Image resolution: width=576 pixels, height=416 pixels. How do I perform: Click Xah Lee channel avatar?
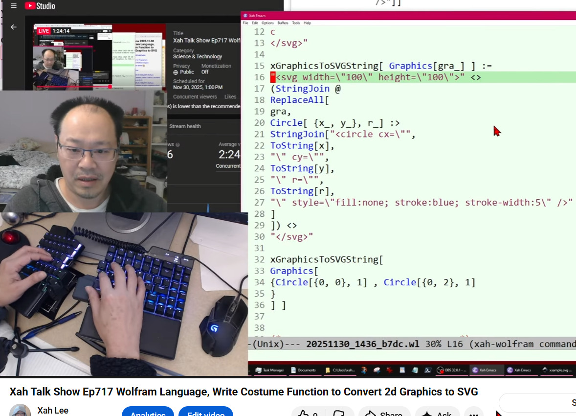(20, 411)
